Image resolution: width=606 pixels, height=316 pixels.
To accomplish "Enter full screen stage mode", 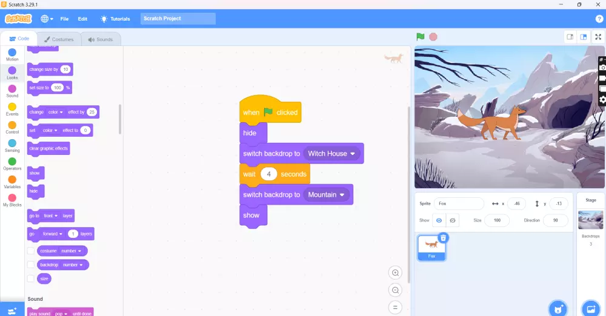I will (x=598, y=37).
